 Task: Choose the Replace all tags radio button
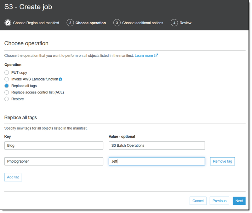7,86
